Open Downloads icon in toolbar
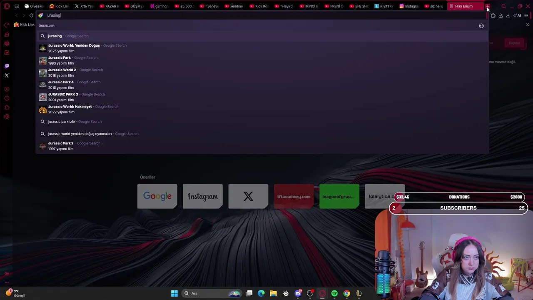The image size is (533, 300). pyautogui.click(x=508, y=15)
